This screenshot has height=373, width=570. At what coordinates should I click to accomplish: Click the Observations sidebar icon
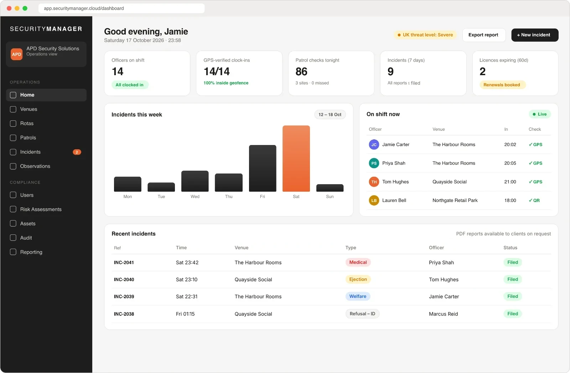pyautogui.click(x=13, y=166)
